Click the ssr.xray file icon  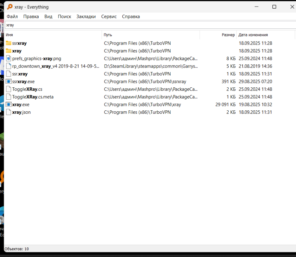[9, 74]
